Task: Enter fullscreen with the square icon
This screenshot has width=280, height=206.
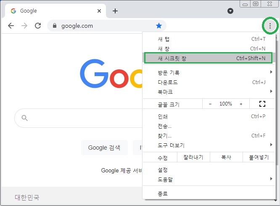Action: tap(262, 104)
